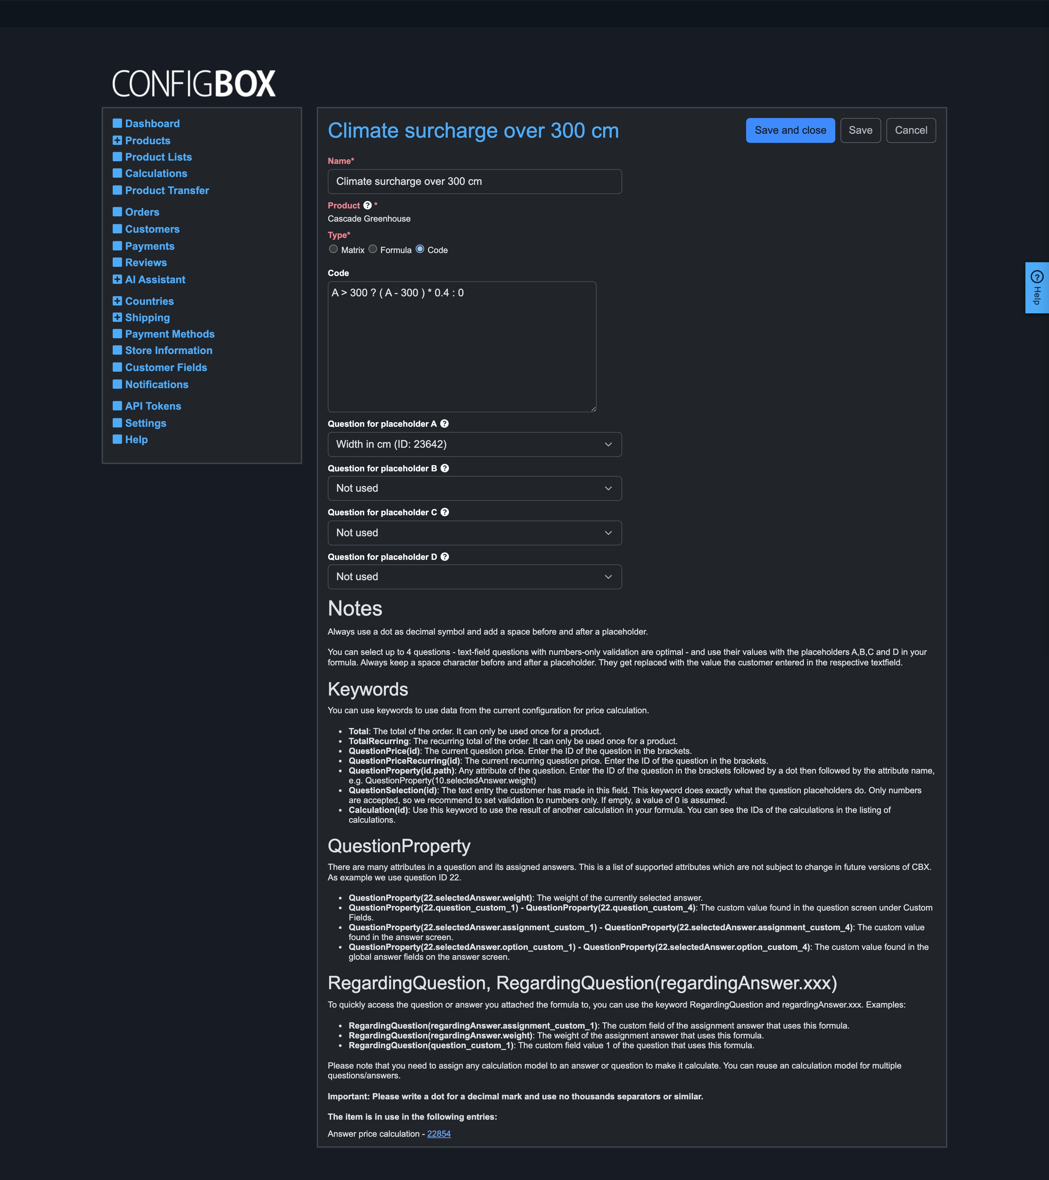Click the API Tokens square icon
Viewport: 1049px width, 1180px height.
coord(117,406)
